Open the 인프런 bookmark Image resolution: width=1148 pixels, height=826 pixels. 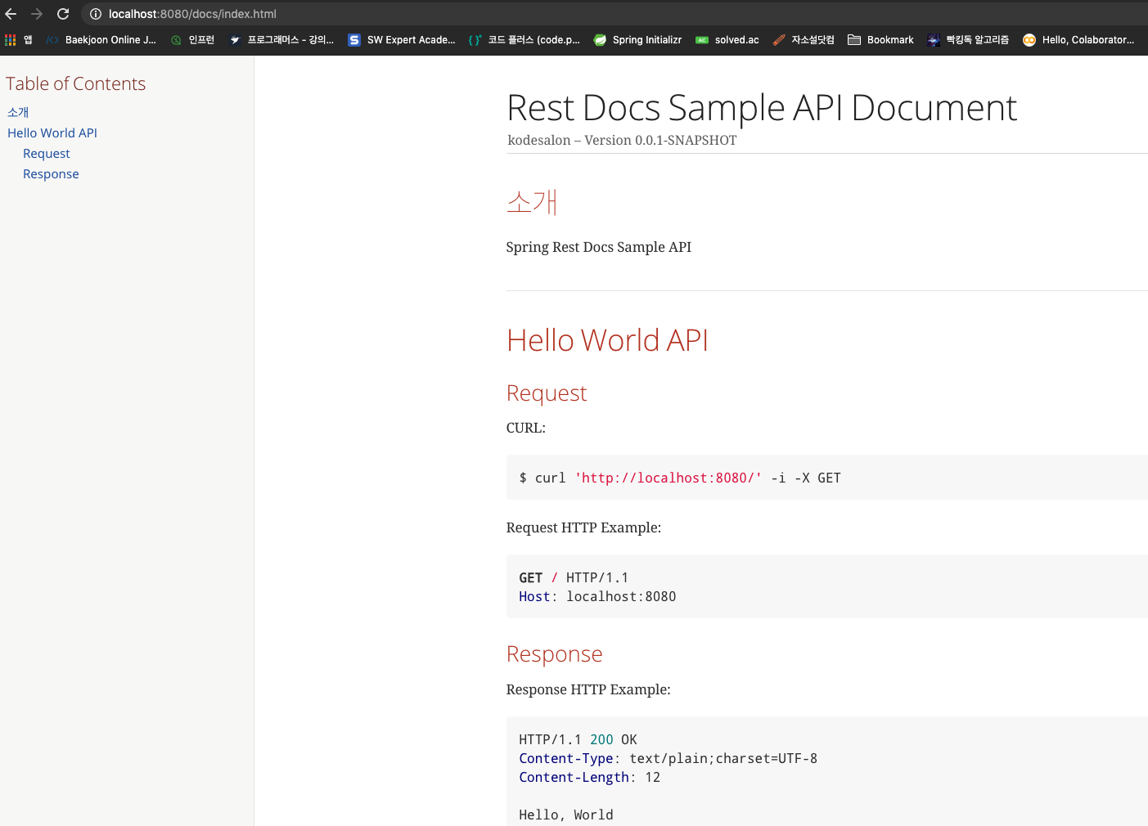192,40
